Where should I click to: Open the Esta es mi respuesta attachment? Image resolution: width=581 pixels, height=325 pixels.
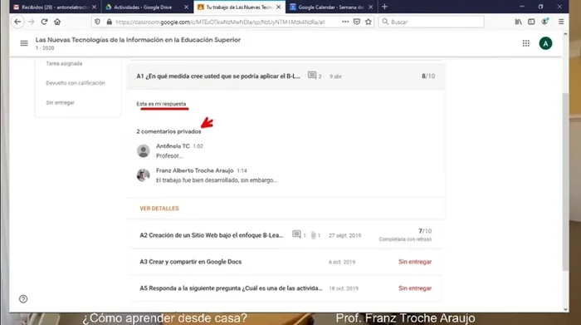coord(161,104)
